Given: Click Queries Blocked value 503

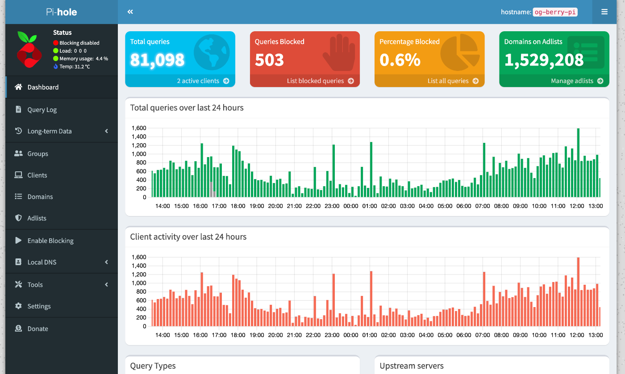Looking at the screenshot, I should tap(269, 60).
